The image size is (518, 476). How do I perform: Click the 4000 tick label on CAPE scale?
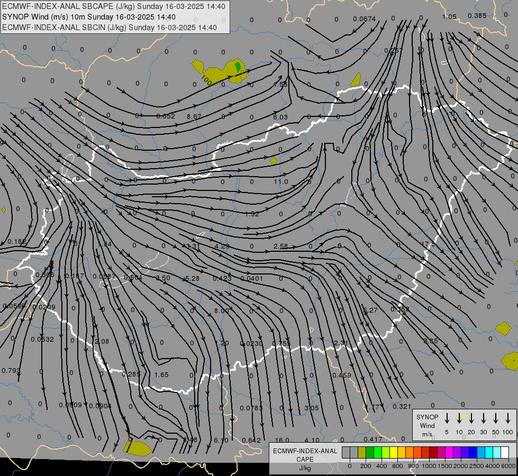492,466
